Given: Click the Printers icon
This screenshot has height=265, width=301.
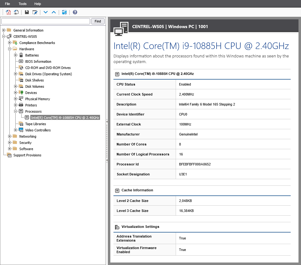Looking at the screenshot, I should [x=21, y=105].
